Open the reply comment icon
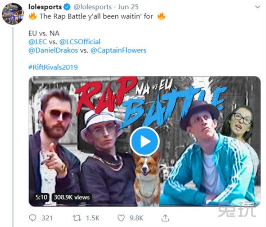This screenshot has height=227, width=266. 32,218
